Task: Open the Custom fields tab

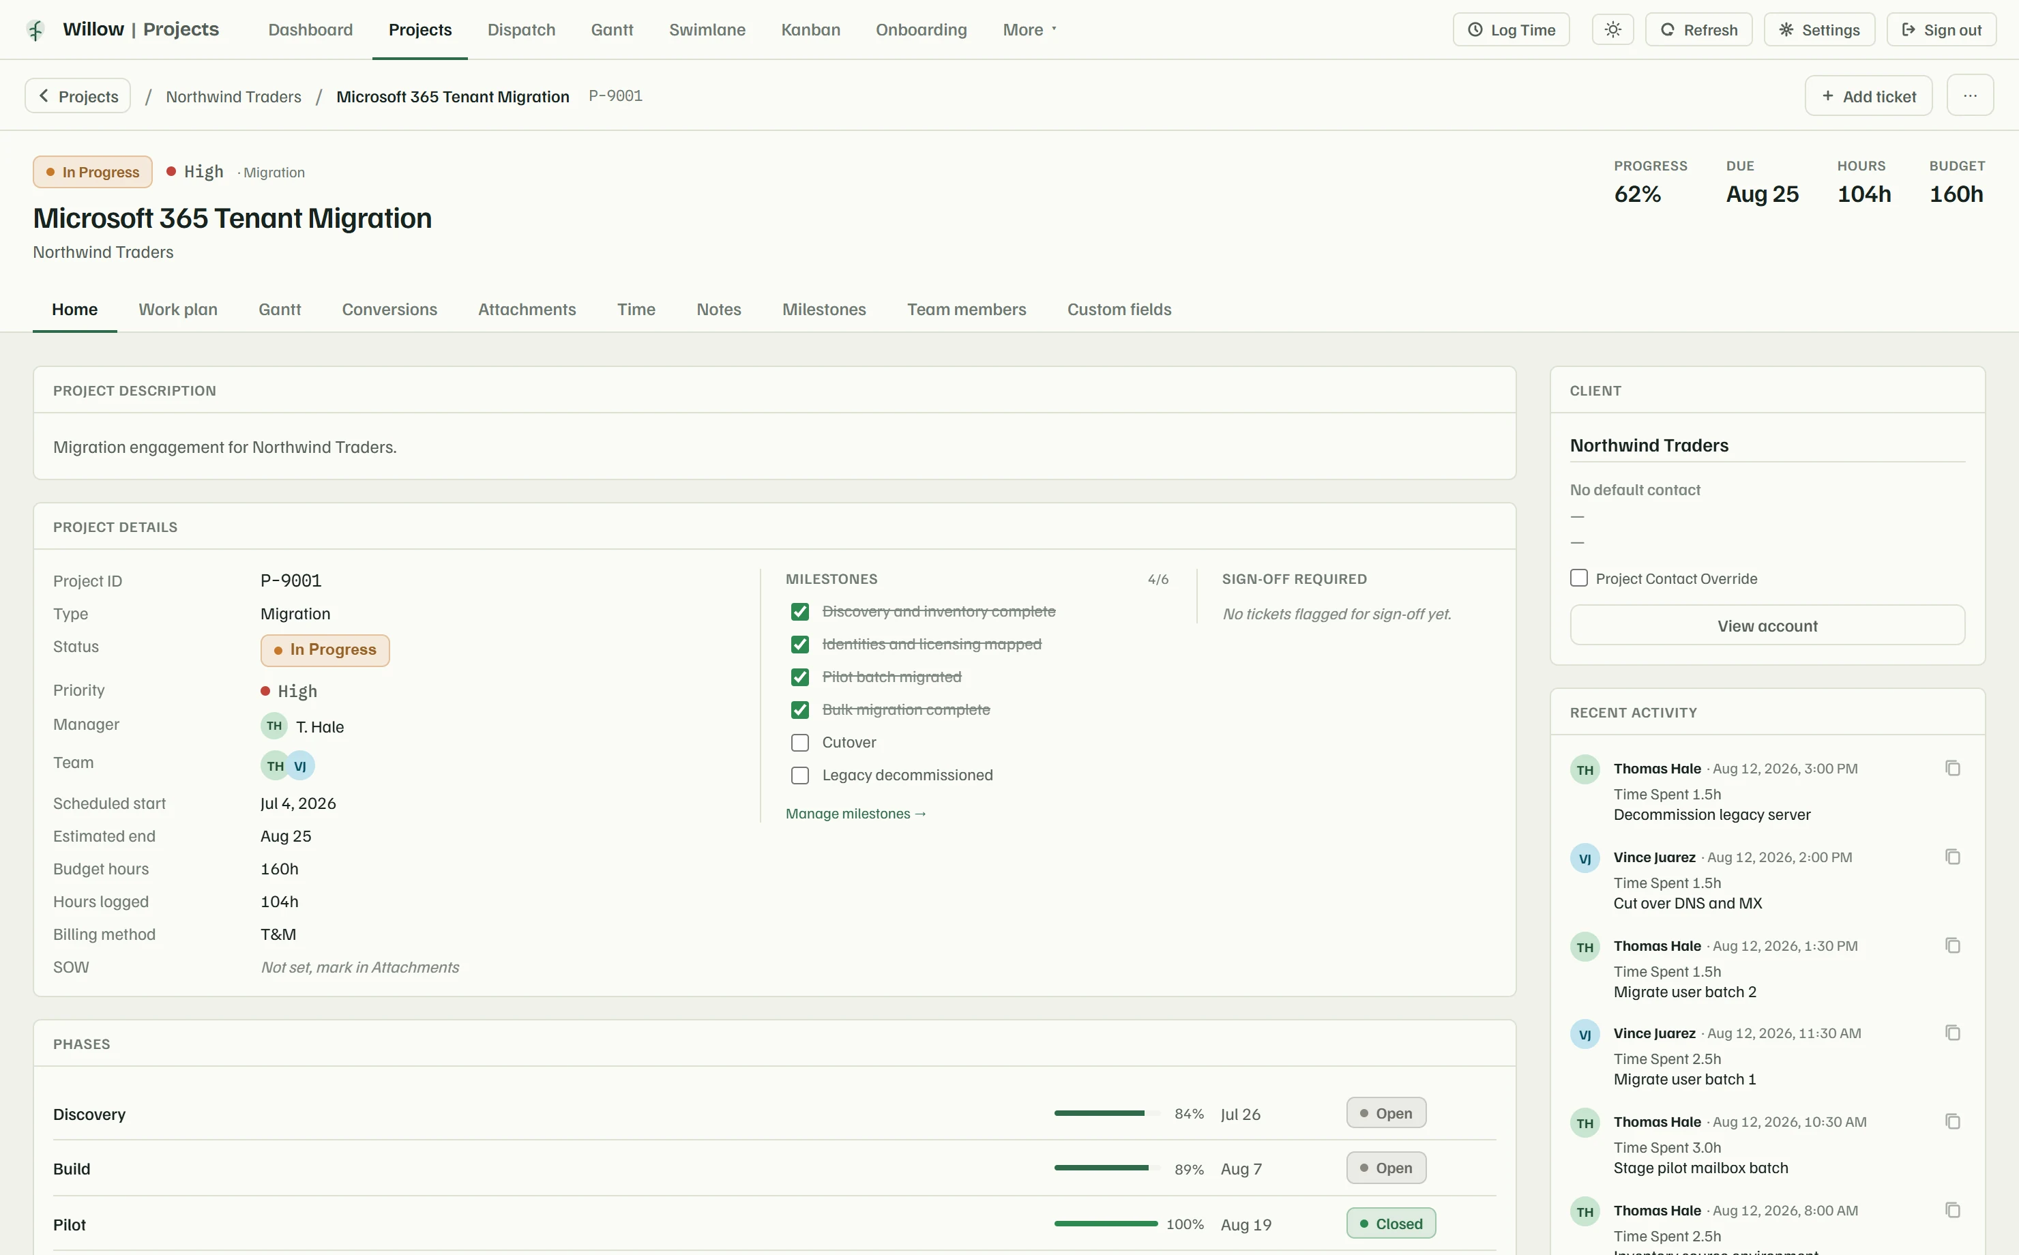Action: (x=1119, y=310)
